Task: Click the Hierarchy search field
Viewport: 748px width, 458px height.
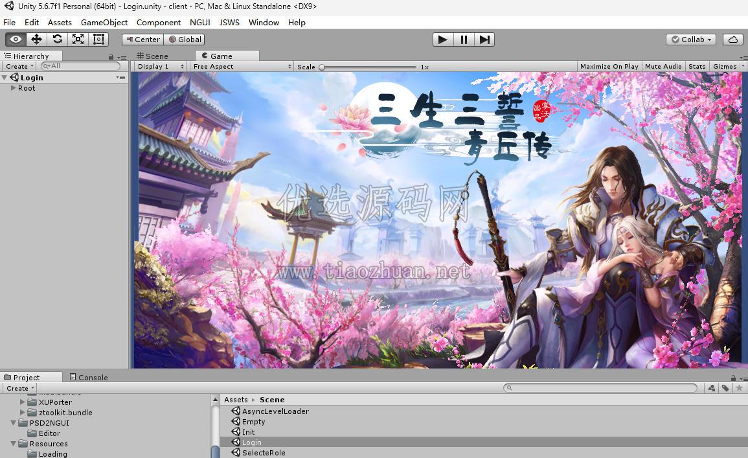Action: point(80,66)
